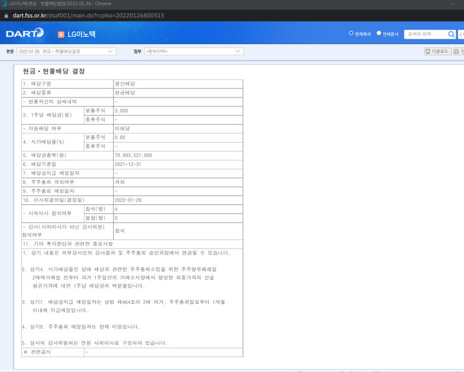Click the 0.85 yield value
This screenshot has height=372, width=464.
[120, 137]
